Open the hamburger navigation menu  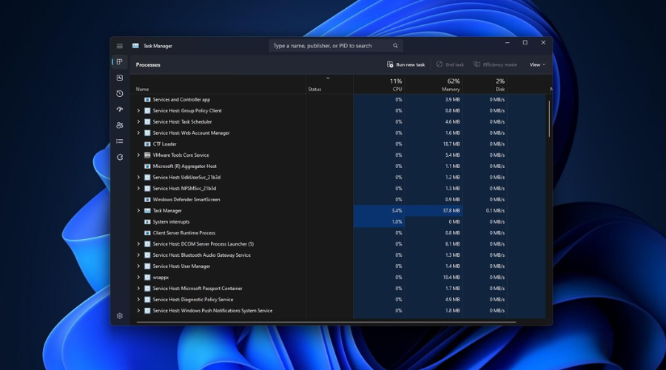point(120,46)
